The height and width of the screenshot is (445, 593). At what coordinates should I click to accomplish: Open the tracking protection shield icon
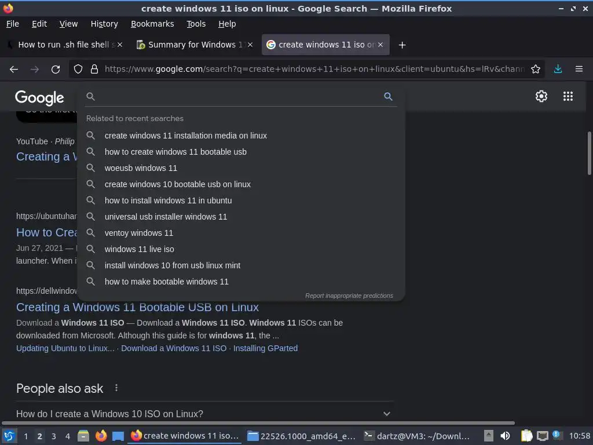pos(78,70)
